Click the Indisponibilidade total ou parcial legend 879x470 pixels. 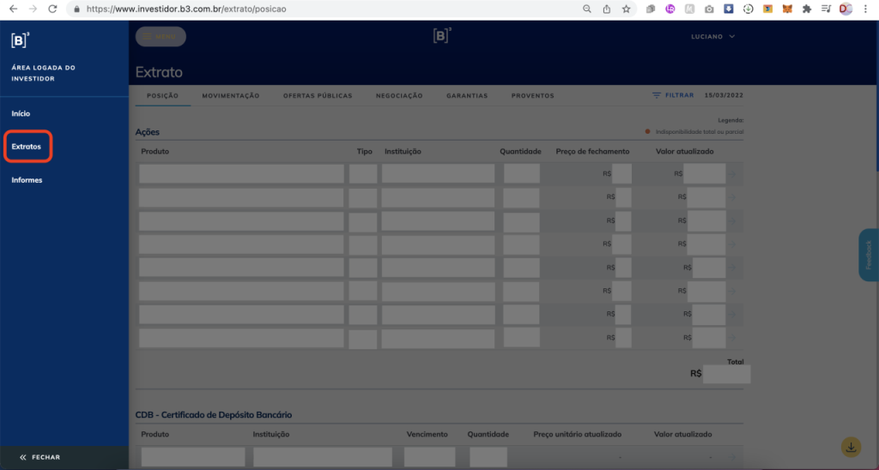click(694, 131)
